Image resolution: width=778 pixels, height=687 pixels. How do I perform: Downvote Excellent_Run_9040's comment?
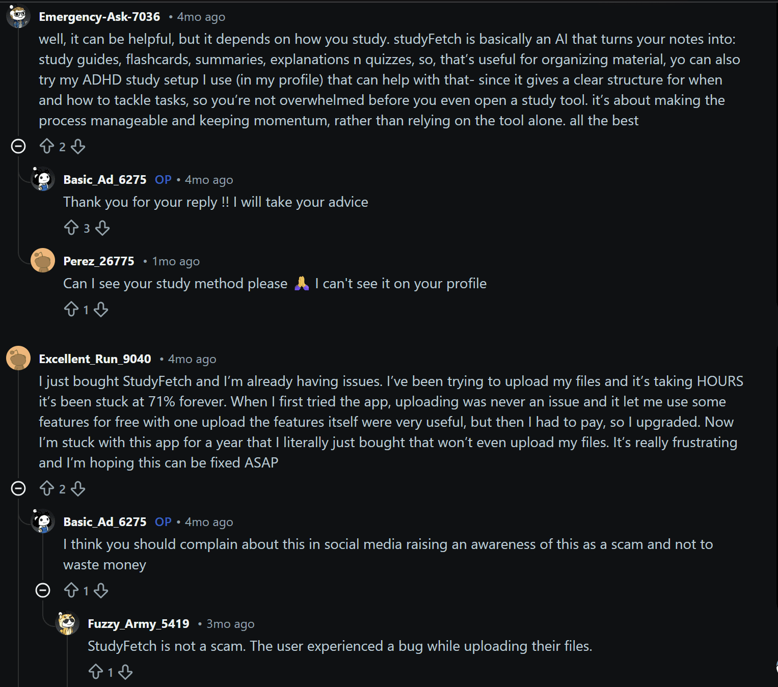(78, 489)
